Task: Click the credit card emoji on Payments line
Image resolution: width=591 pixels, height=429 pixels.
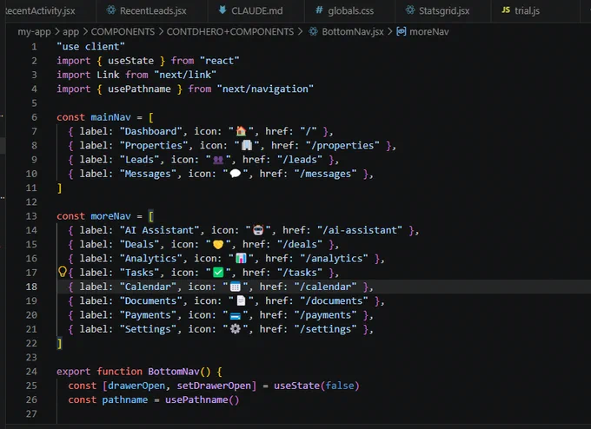Action: (236, 315)
